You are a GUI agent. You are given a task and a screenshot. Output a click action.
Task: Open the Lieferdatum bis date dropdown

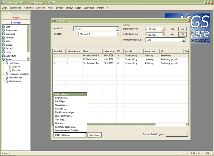click(x=163, y=35)
